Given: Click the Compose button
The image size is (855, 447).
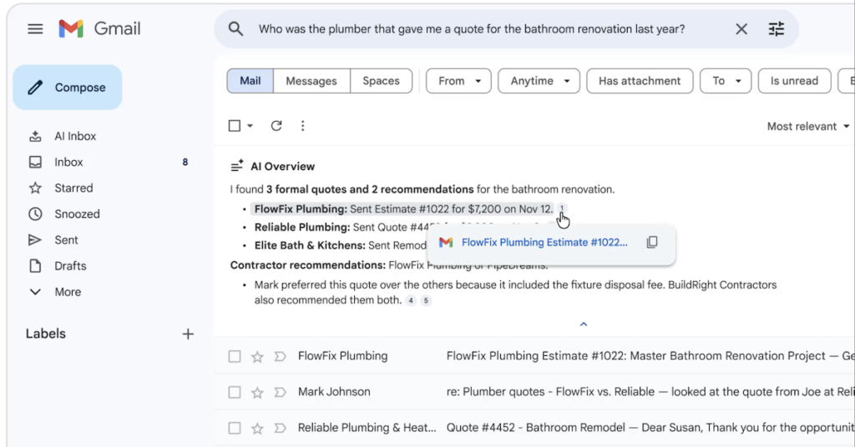Looking at the screenshot, I should point(68,88).
